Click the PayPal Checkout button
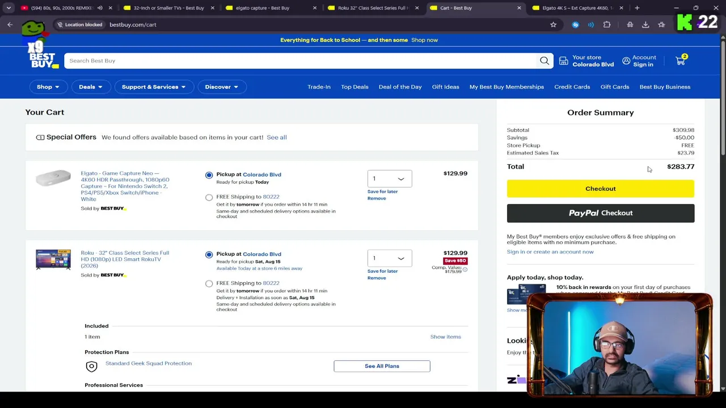 (600, 213)
